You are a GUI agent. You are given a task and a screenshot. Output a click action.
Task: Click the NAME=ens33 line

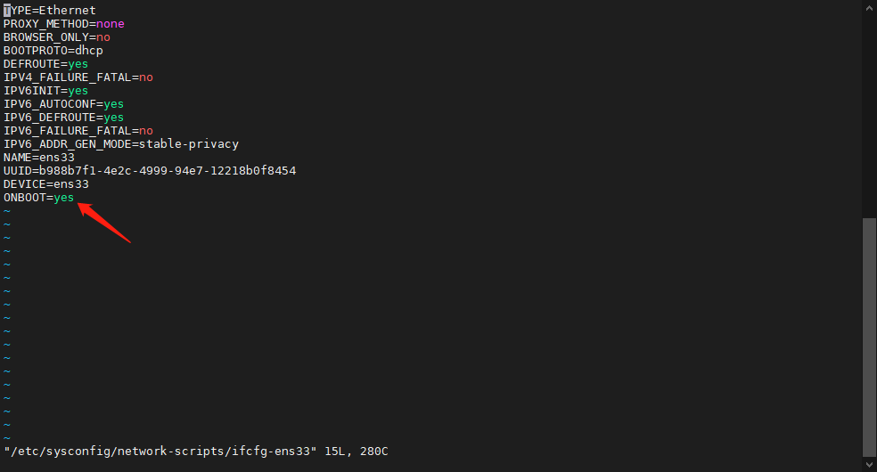click(39, 158)
